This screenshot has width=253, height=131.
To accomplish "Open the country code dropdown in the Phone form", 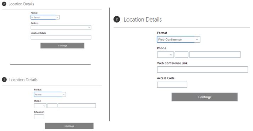I will pyautogui.click(x=40, y=106).
